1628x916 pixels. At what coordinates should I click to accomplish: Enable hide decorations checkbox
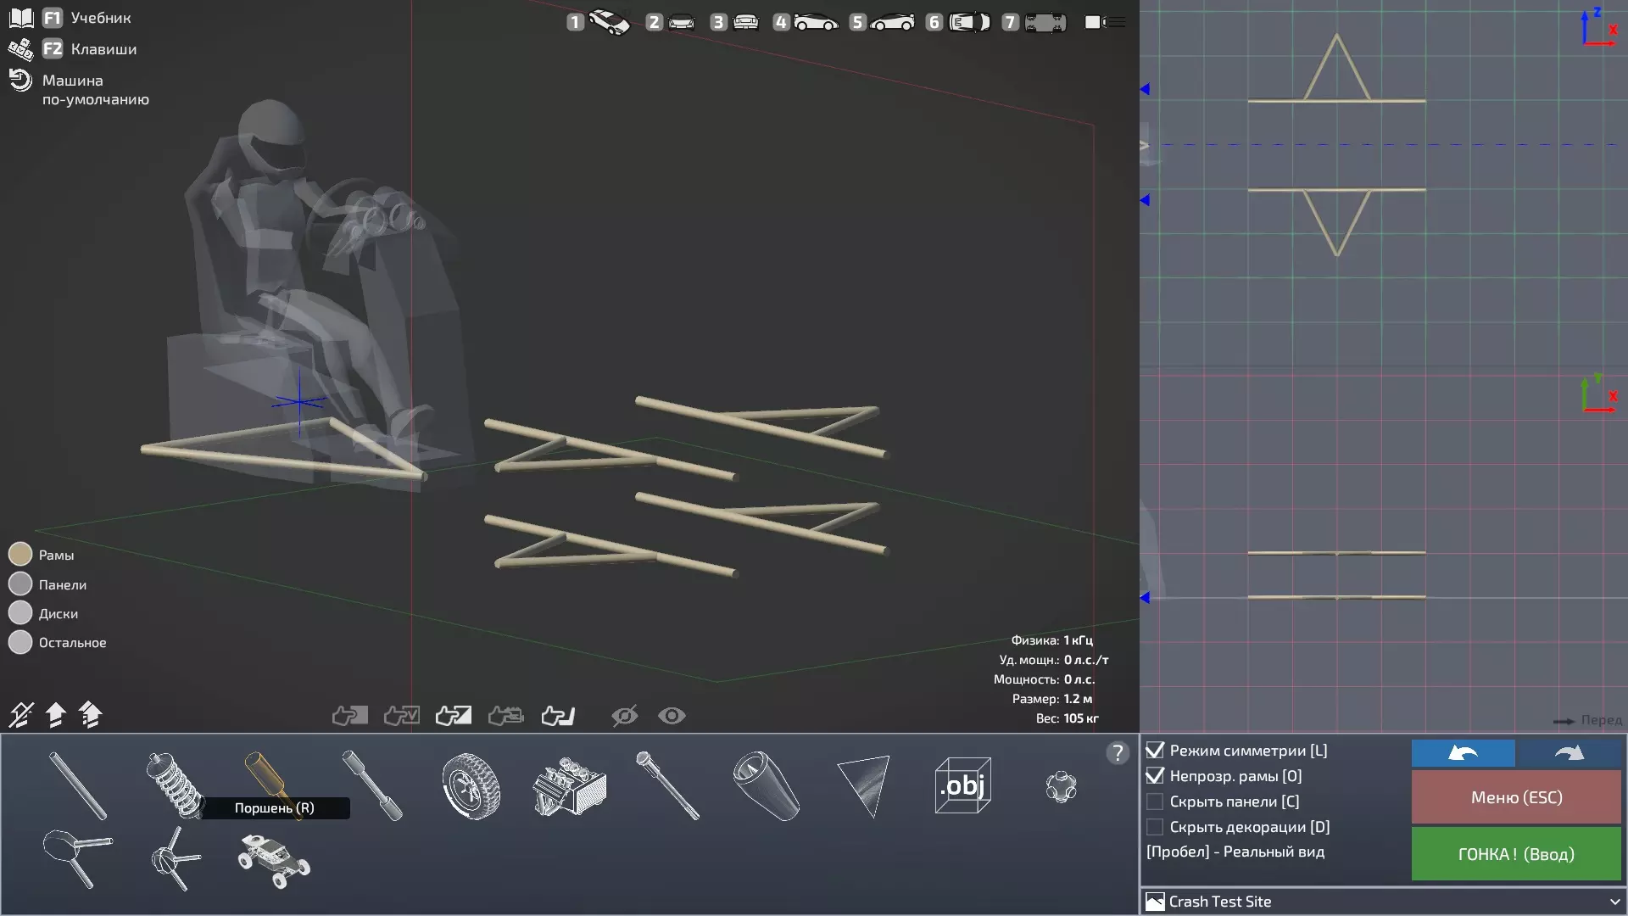[x=1155, y=827]
